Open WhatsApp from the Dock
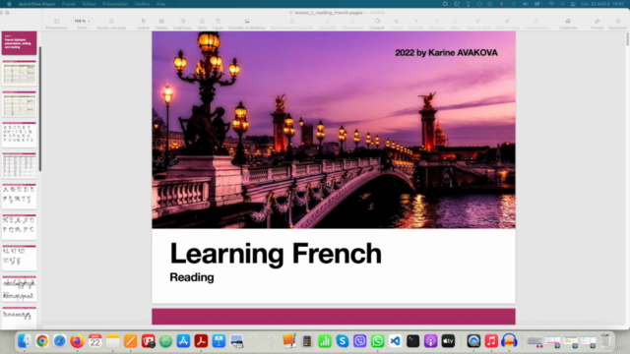630x354 pixels. [x=378, y=341]
